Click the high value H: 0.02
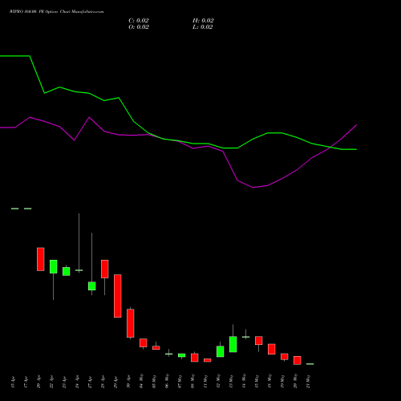401x401 pixels. coord(203,21)
